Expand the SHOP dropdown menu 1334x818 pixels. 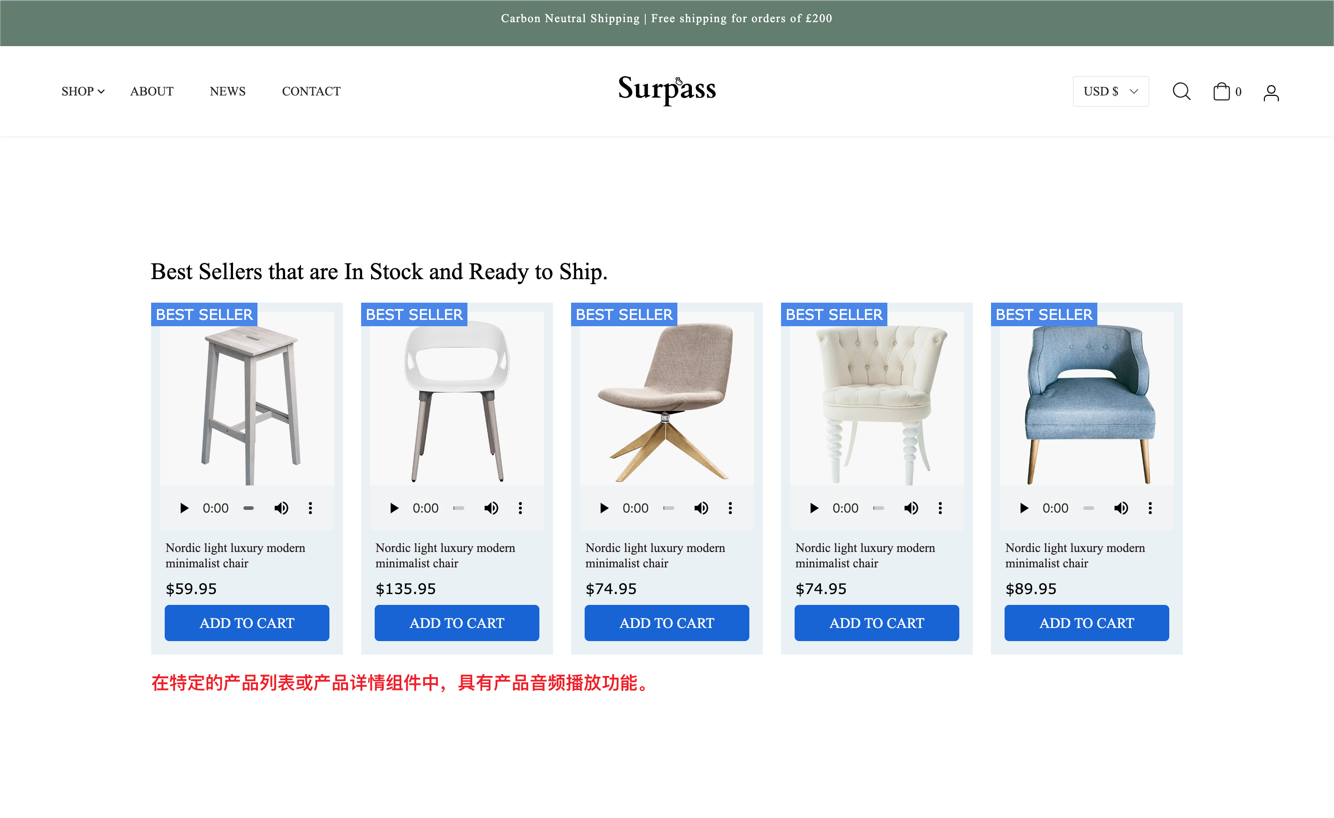[x=83, y=91]
